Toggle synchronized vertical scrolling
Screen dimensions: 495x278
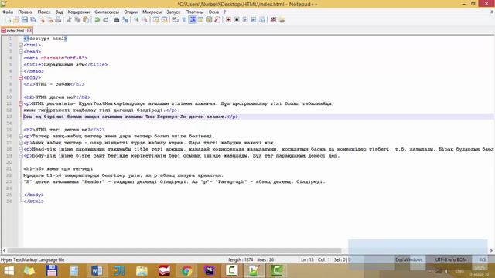(x=156, y=20)
